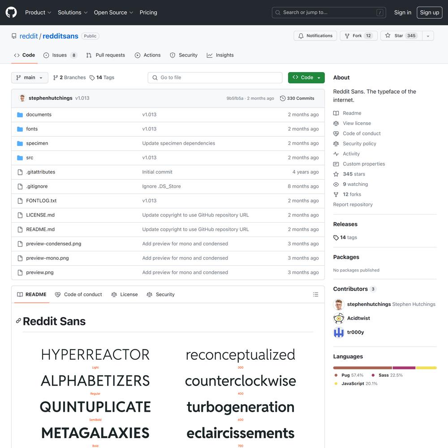448x448 pixels.
Task: Click the Fork button
Action: 358,36
